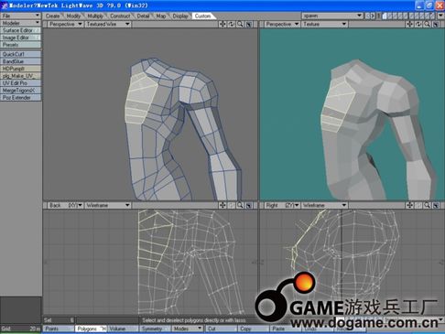This screenshot has width=445, height=334.
Task: Click the Sel selection count field
Action: pyautogui.click(x=59, y=320)
